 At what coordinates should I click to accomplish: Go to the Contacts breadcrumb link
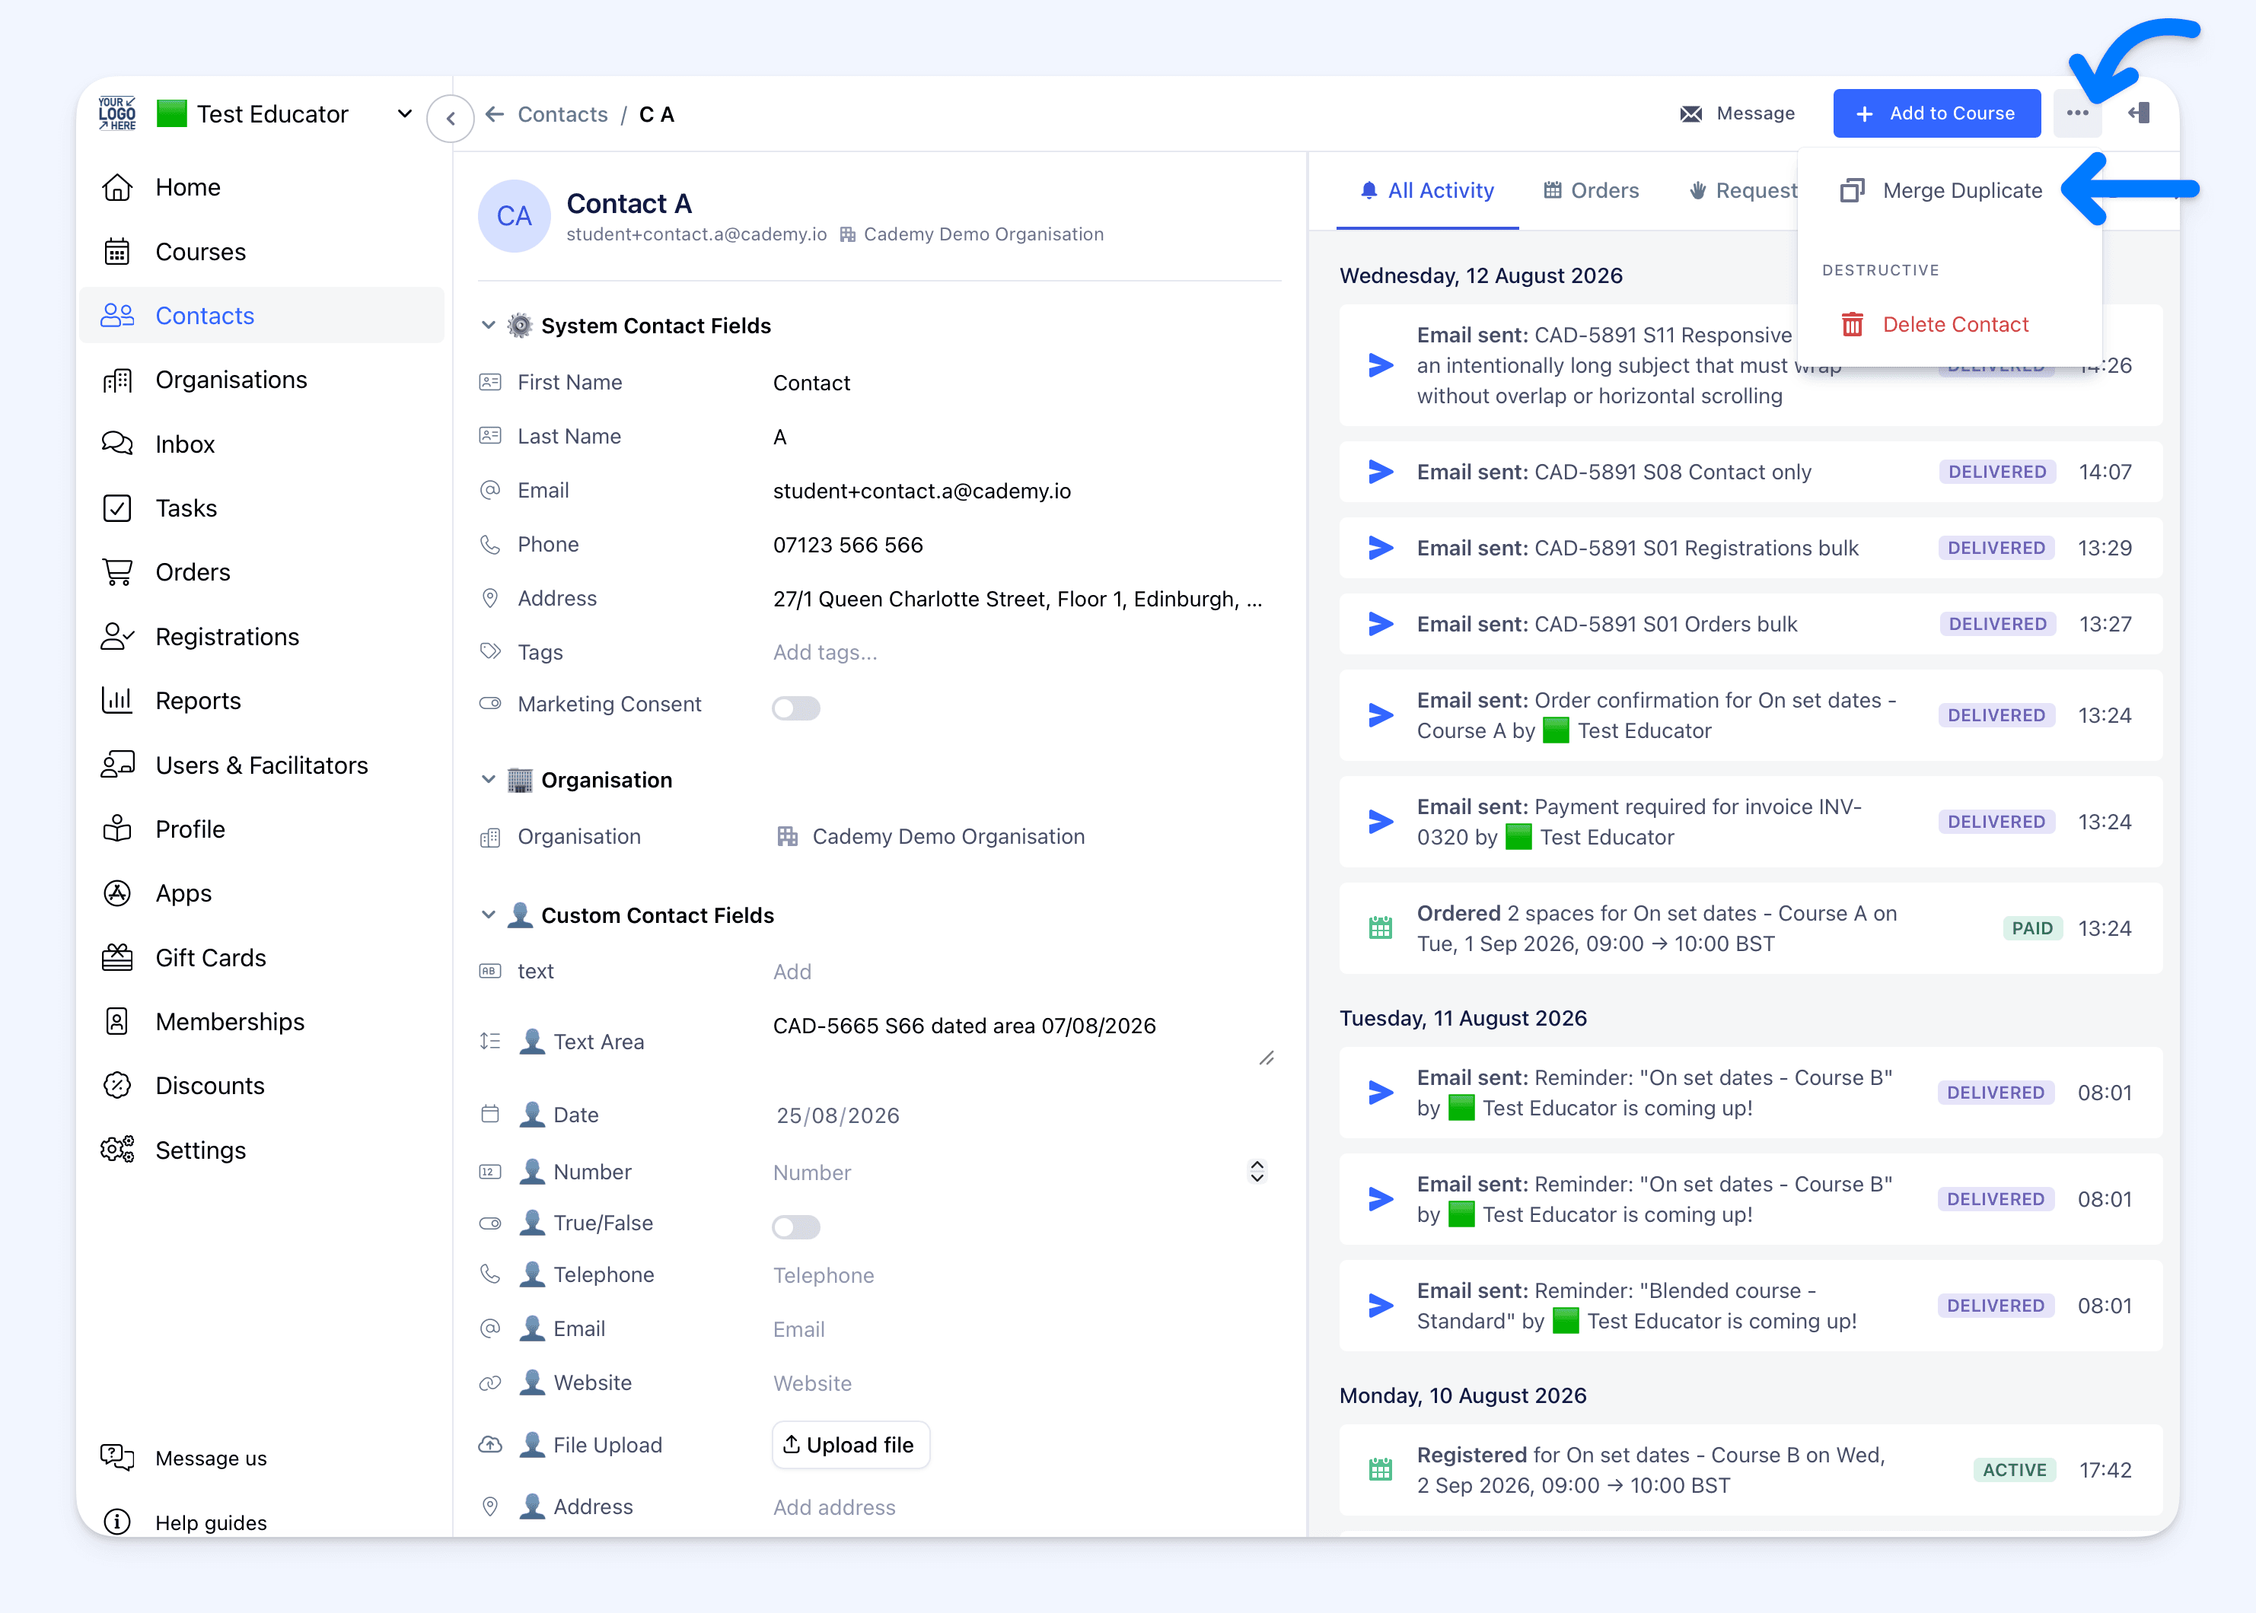(x=562, y=114)
